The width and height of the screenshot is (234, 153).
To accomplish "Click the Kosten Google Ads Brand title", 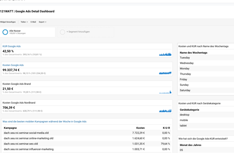I will 16,84.
